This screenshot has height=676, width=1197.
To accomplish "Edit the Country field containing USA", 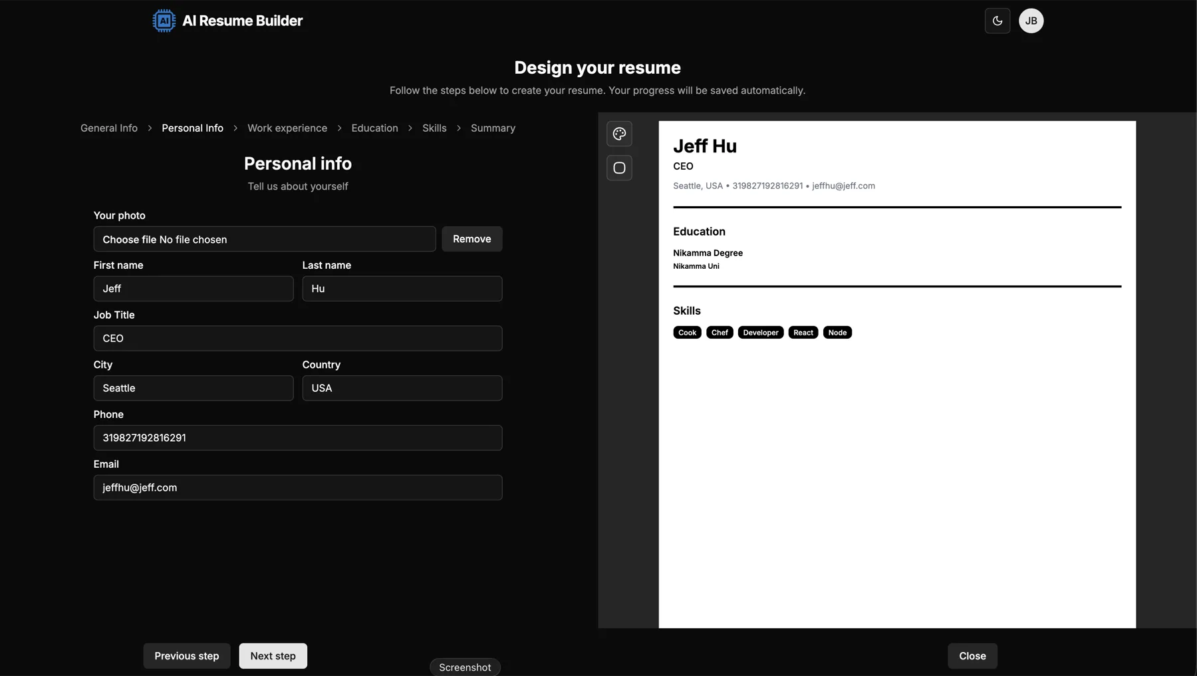I will 402,388.
